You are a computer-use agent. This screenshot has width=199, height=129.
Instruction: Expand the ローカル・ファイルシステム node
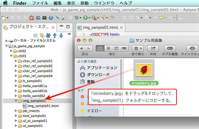(x=7, y=41)
